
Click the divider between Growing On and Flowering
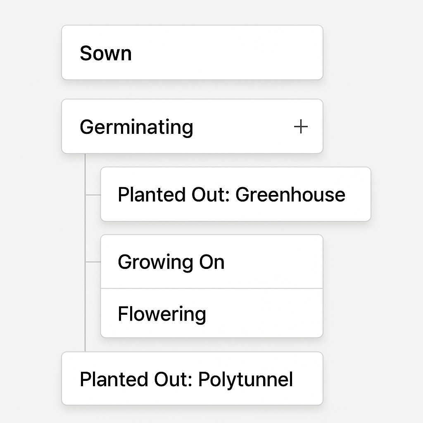coord(211,288)
